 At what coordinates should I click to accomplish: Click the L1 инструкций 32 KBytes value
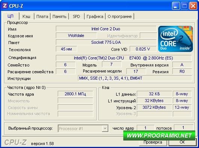coord(154,101)
